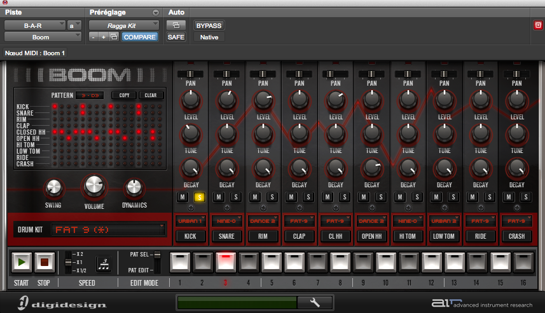Mute the Crash channel

point(509,197)
